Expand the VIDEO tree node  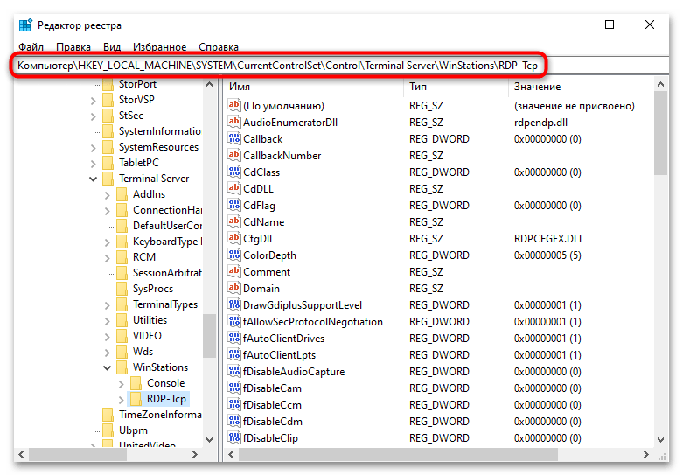(108, 337)
